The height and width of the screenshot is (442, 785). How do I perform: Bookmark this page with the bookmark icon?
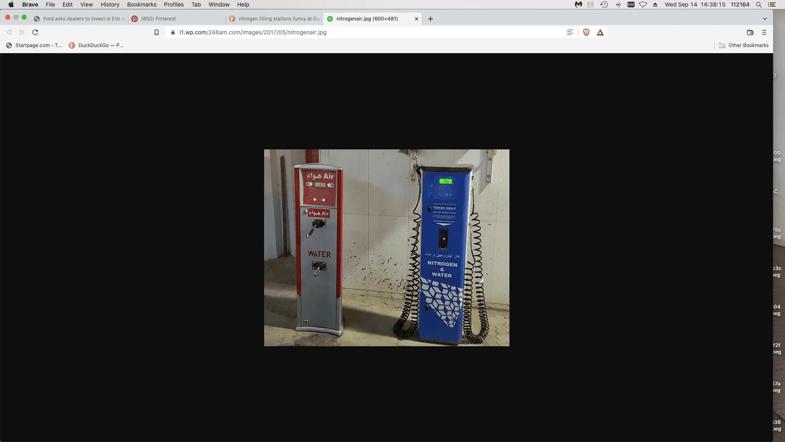(157, 32)
